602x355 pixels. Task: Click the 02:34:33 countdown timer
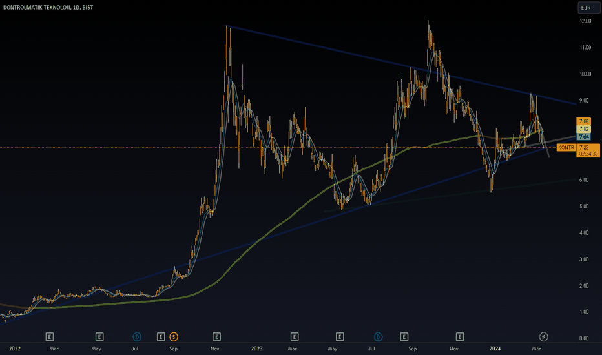click(x=588, y=154)
